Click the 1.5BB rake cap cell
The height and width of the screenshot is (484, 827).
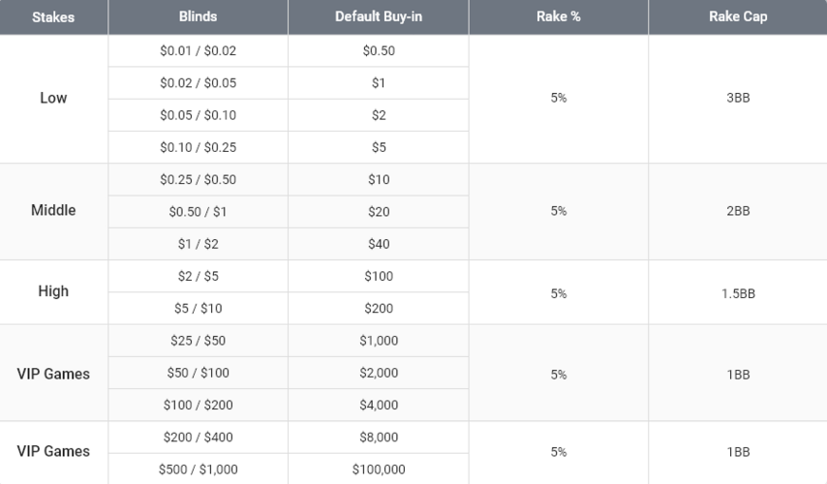(738, 293)
